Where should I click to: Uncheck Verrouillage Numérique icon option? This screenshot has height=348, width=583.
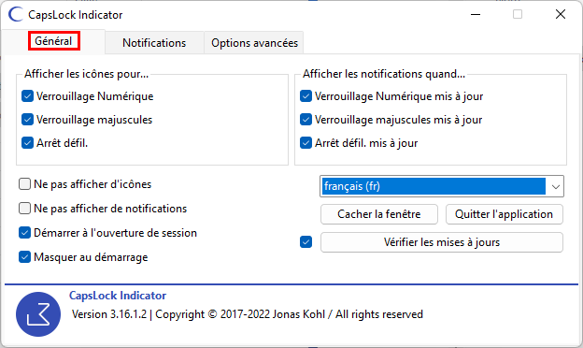click(x=27, y=96)
